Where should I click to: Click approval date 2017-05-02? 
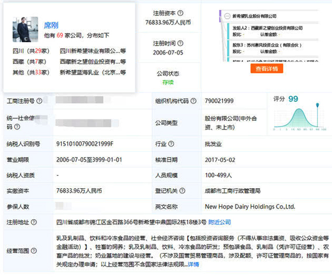click(220, 160)
